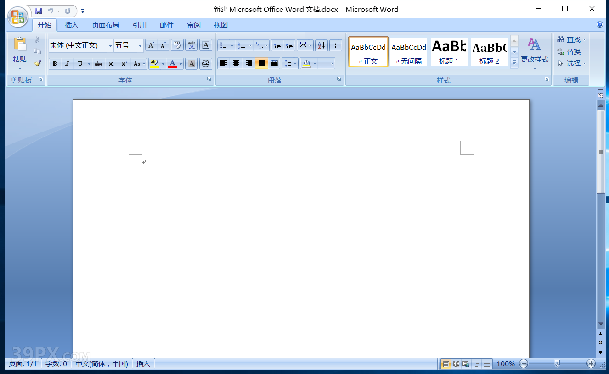The image size is (609, 374).
Task: Click the 字数: 0 status bar entry
Action: (x=56, y=364)
